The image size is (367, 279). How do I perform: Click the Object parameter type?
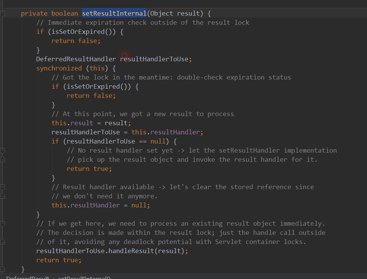click(162, 13)
